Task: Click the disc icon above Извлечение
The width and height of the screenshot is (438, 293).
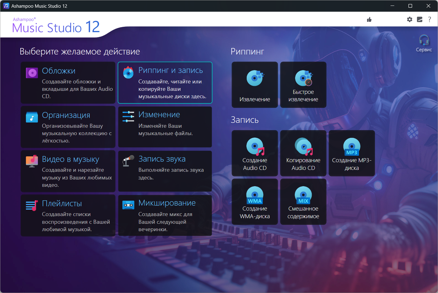Action: click(x=255, y=78)
